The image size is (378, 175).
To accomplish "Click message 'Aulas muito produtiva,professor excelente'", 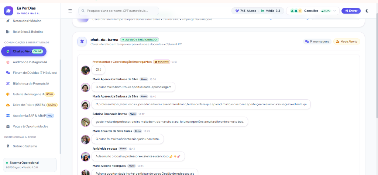I will coord(138,156).
